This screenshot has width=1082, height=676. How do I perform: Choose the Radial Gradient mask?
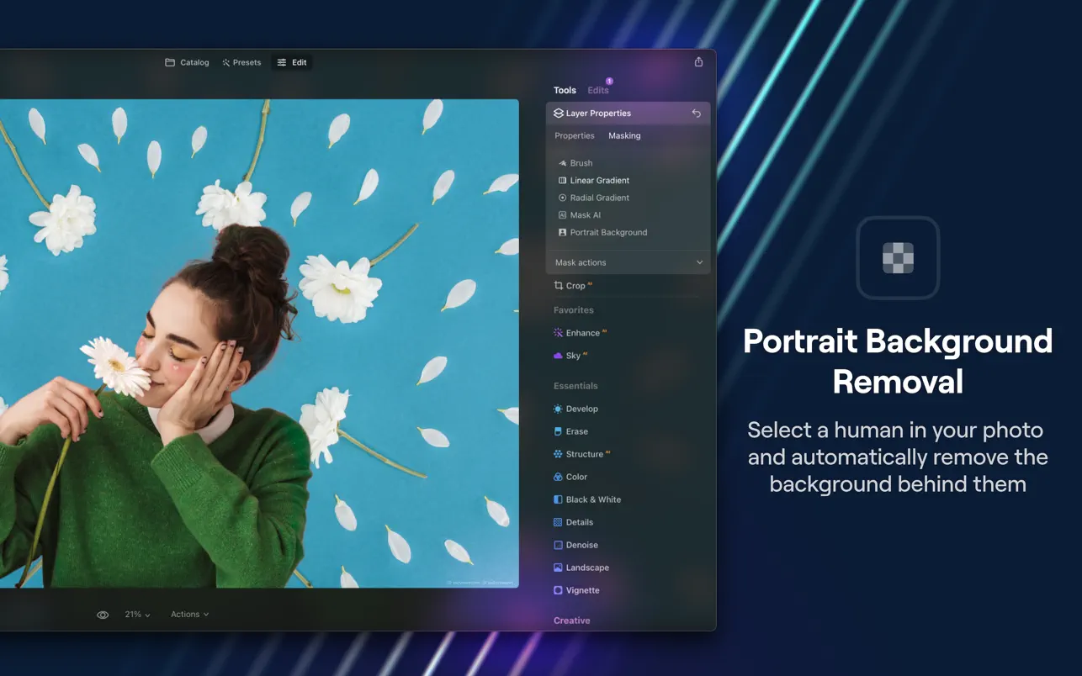599,198
